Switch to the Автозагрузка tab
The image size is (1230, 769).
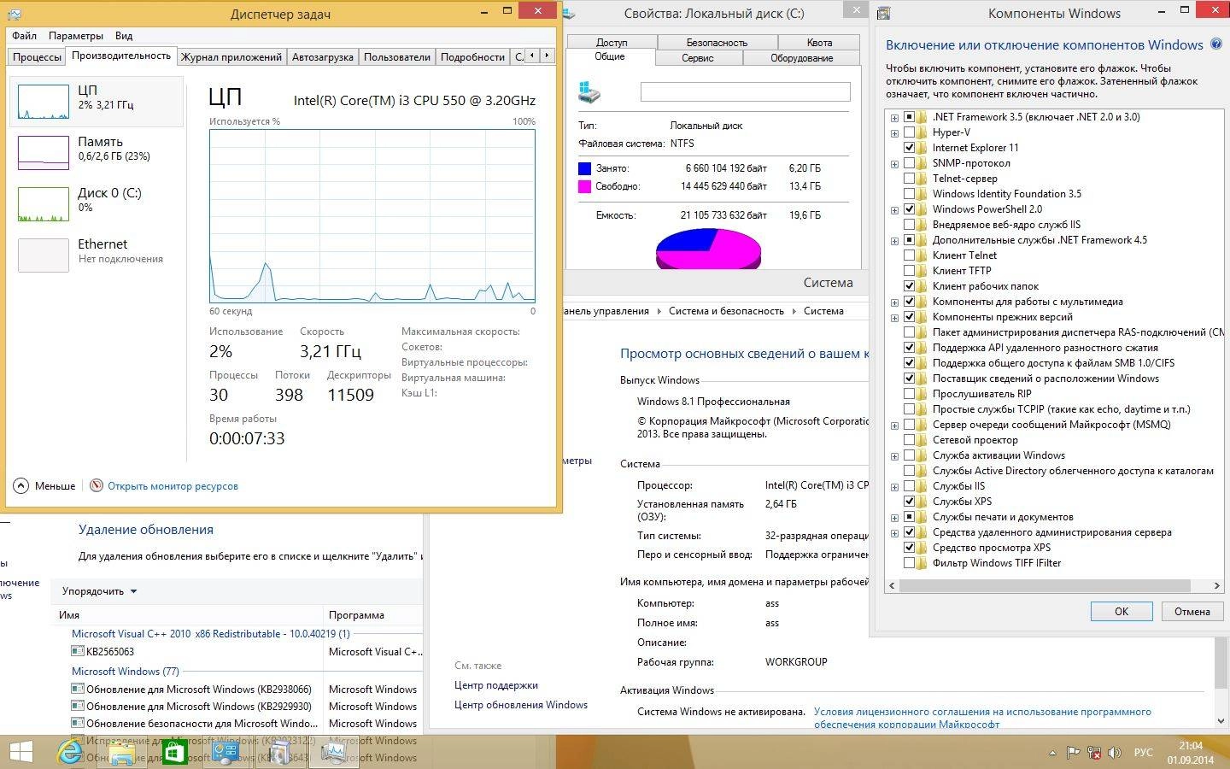(x=322, y=56)
